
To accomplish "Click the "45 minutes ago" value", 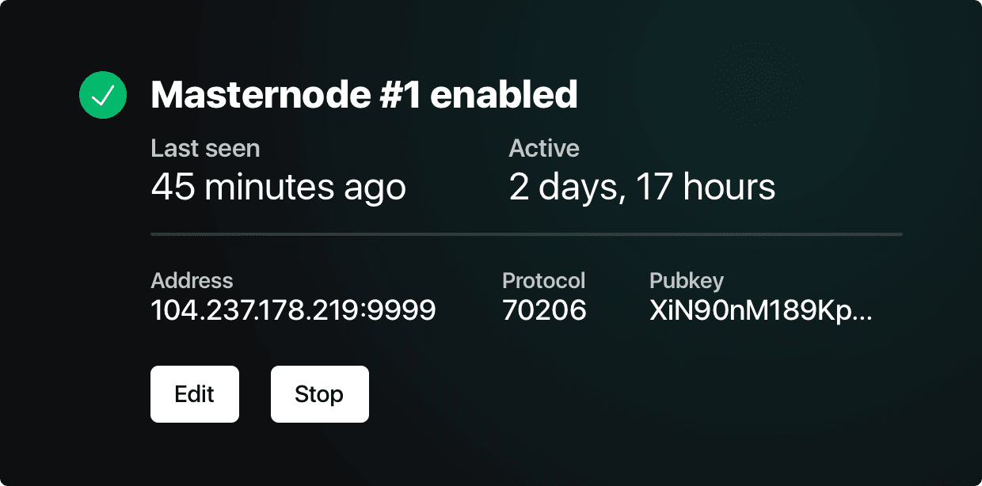I will click(x=278, y=188).
